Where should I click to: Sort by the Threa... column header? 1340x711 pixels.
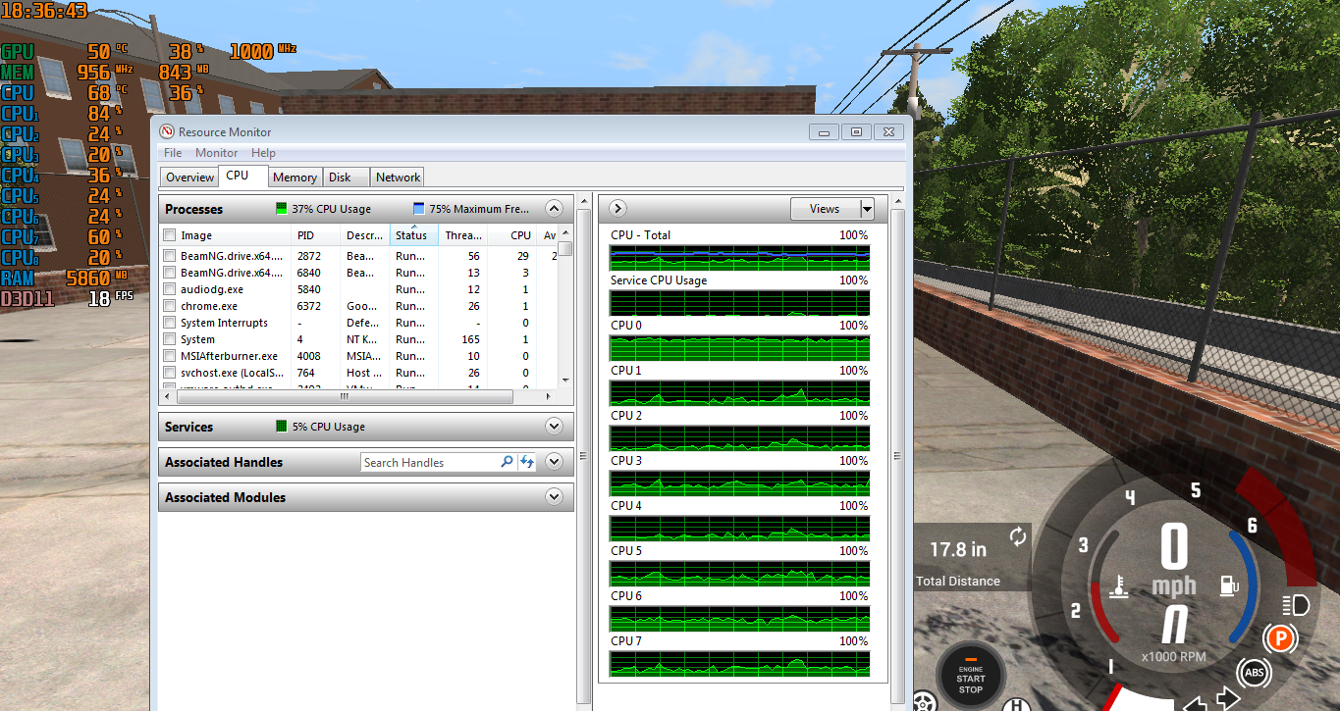click(463, 235)
